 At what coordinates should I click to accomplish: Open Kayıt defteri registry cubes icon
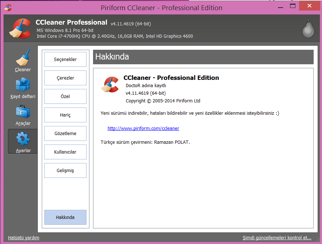coord(23,84)
